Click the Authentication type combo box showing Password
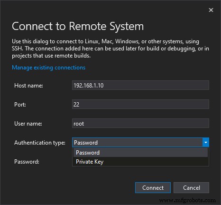Screen dimensions: 221x205 [x=140, y=142]
